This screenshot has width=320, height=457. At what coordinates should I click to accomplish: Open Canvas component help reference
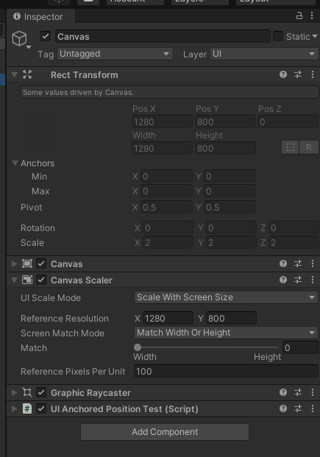[283, 263]
